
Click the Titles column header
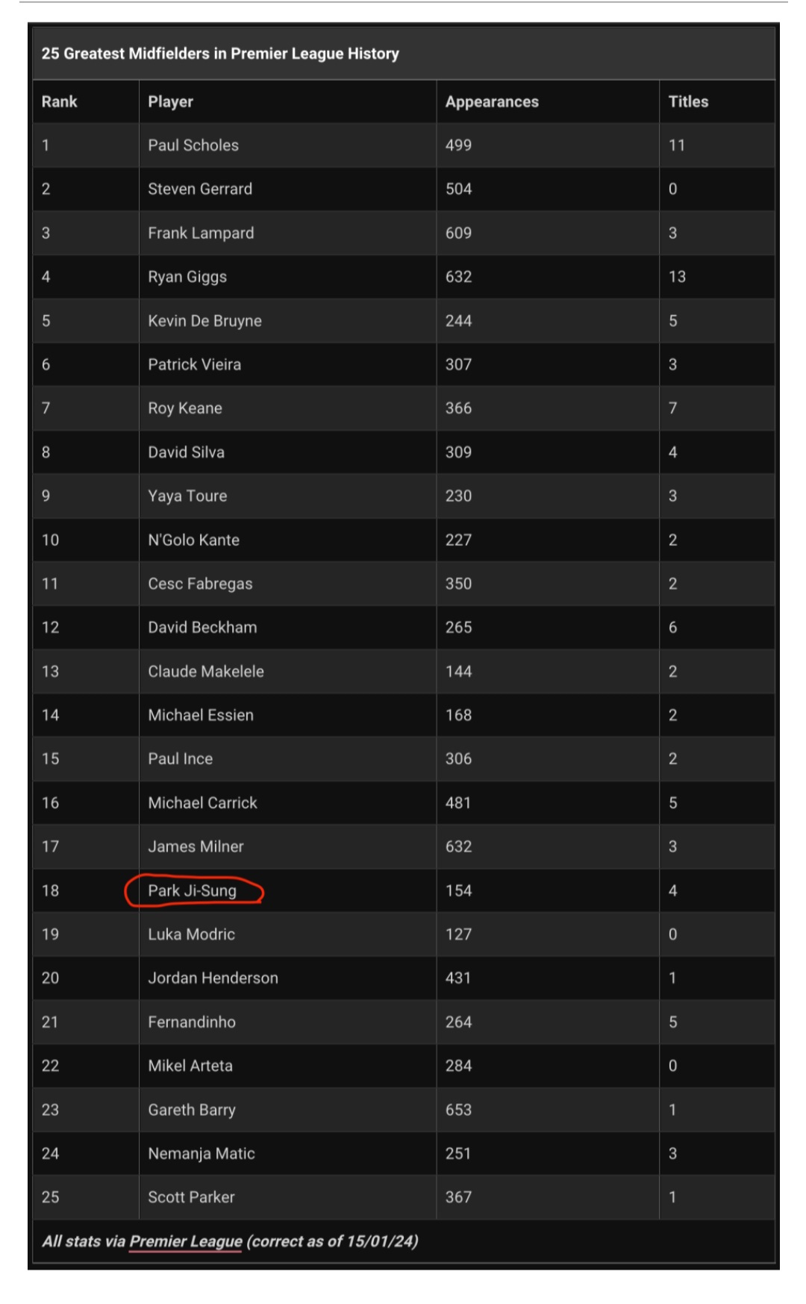point(688,102)
